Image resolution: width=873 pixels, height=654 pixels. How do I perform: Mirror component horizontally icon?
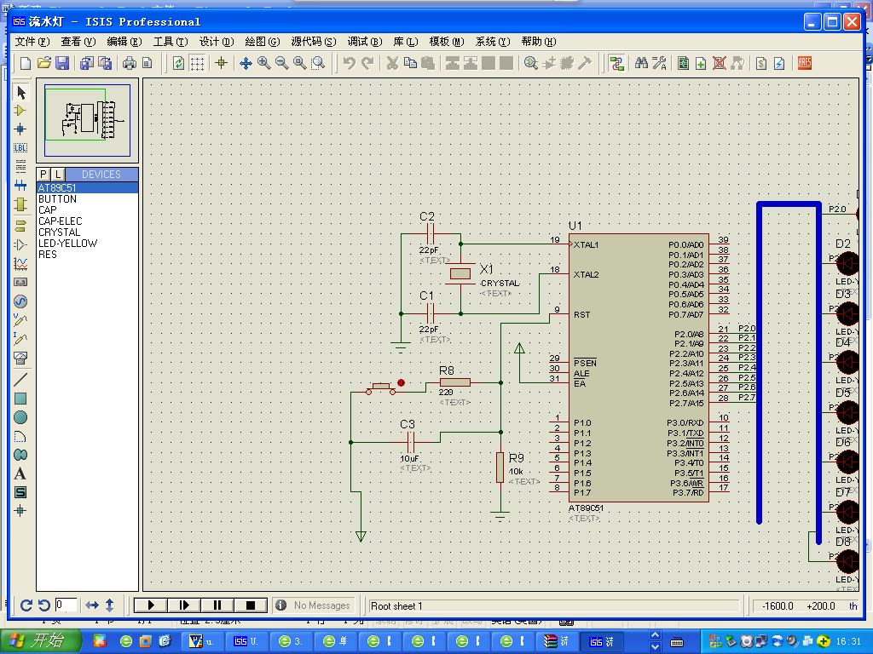(x=92, y=605)
